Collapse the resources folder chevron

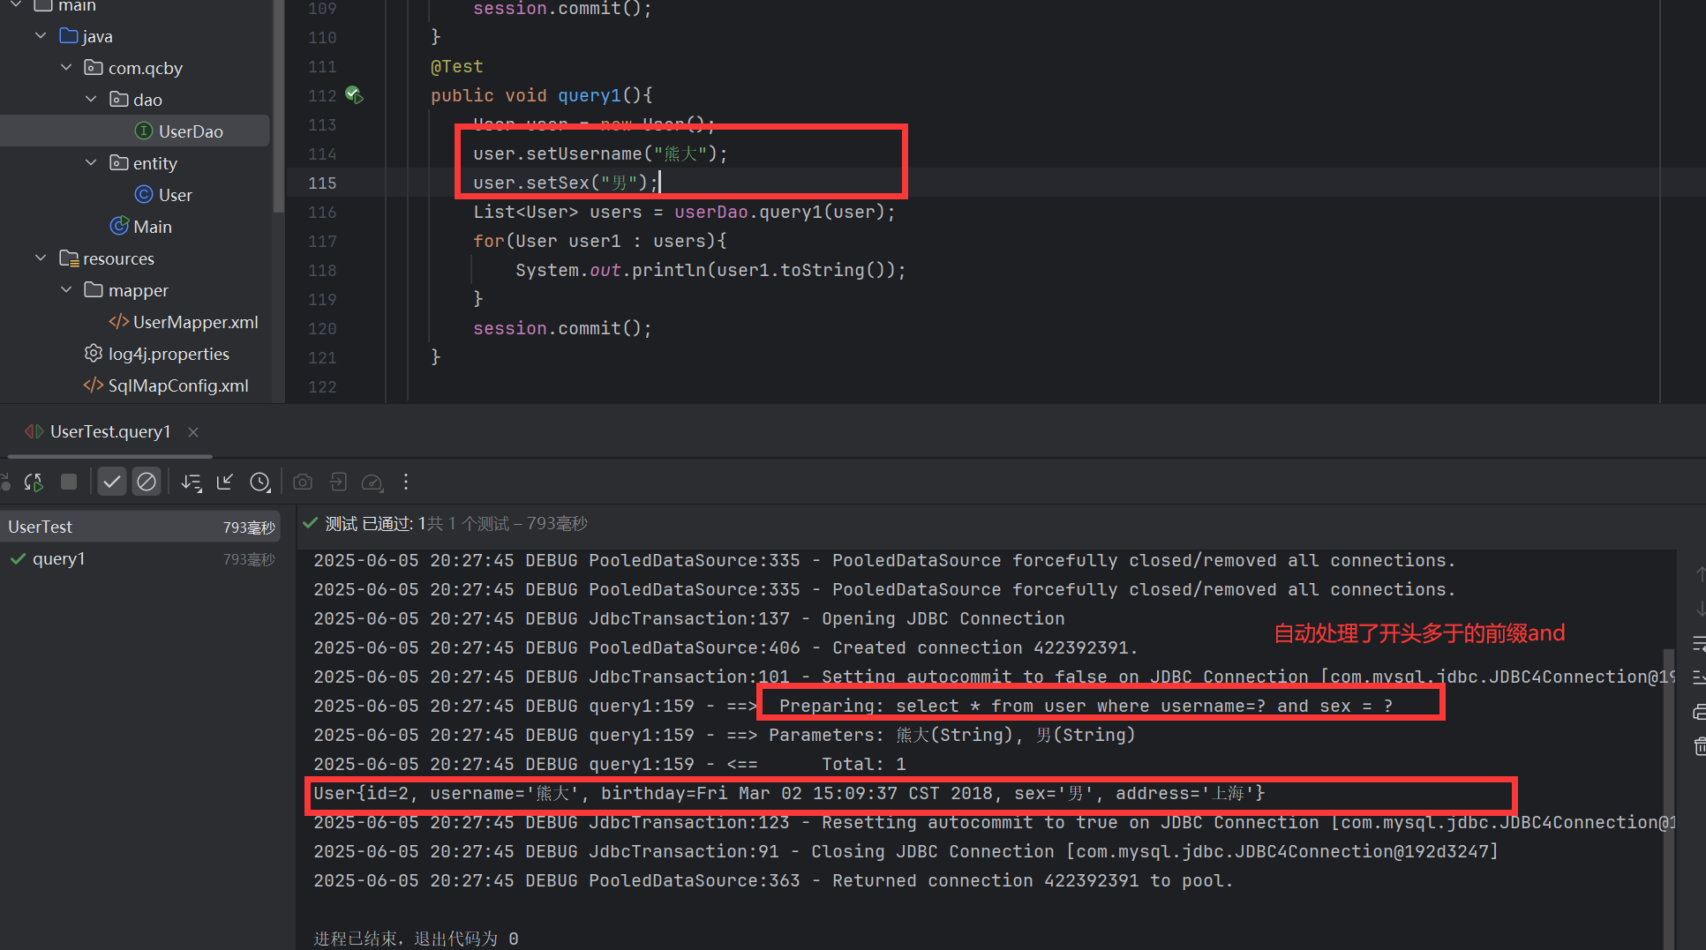click(x=41, y=258)
